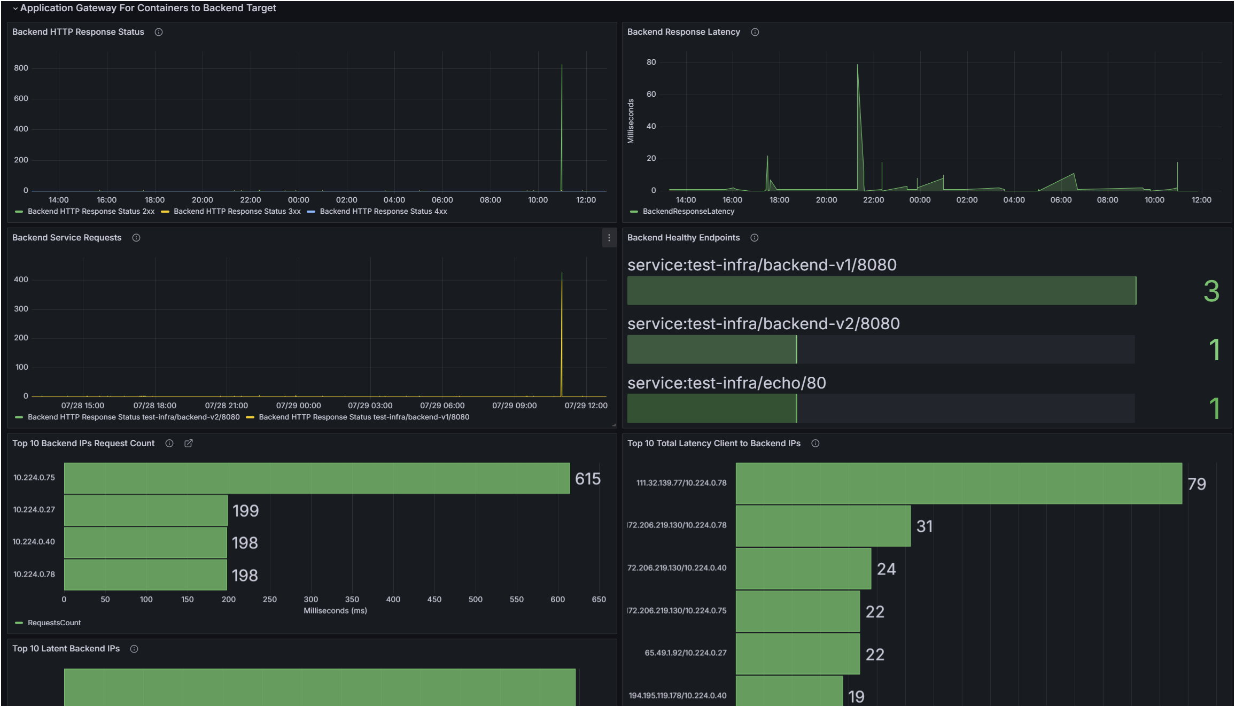Click the RequestsCount legend label
This screenshot has width=1235, height=707.
(x=54, y=623)
